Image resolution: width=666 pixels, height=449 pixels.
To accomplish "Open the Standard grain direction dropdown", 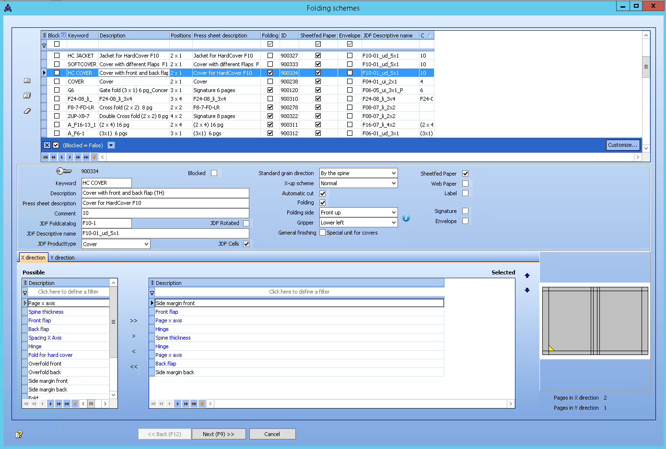I will pos(394,173).
